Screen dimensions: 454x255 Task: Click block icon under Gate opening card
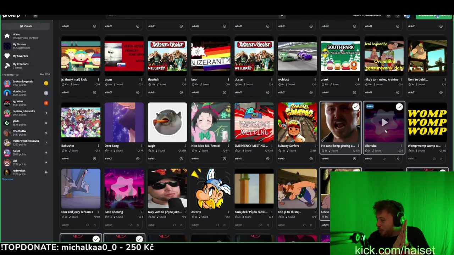click(x=131, y=225)
